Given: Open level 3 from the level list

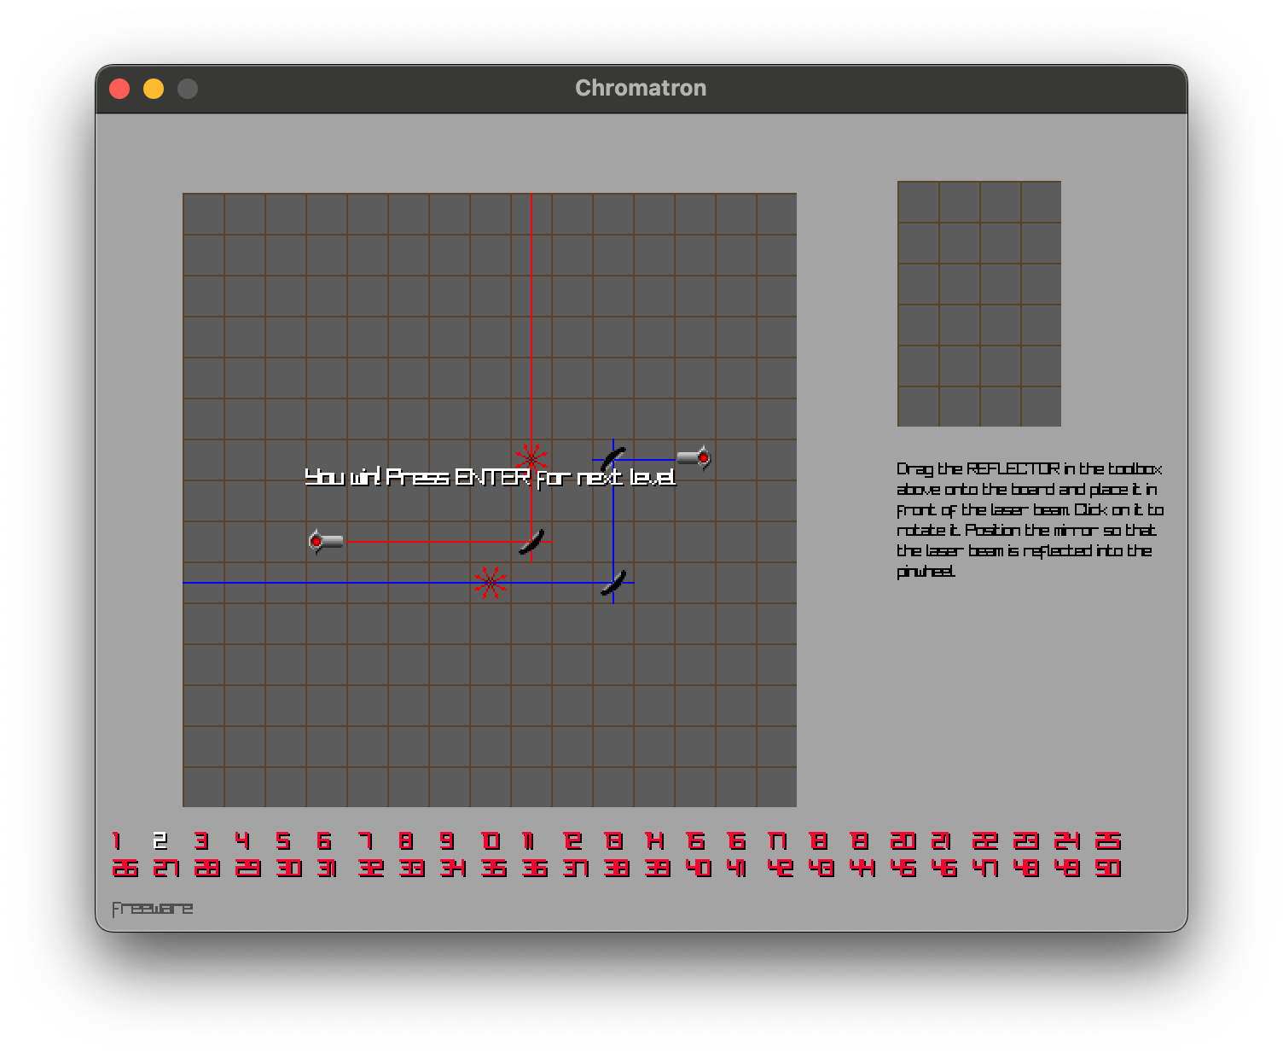Looking at the screenshot, I should (x=200, y=840).
